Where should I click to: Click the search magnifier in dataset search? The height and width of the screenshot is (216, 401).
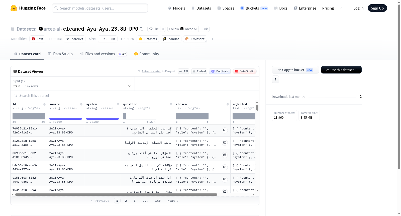16,95
